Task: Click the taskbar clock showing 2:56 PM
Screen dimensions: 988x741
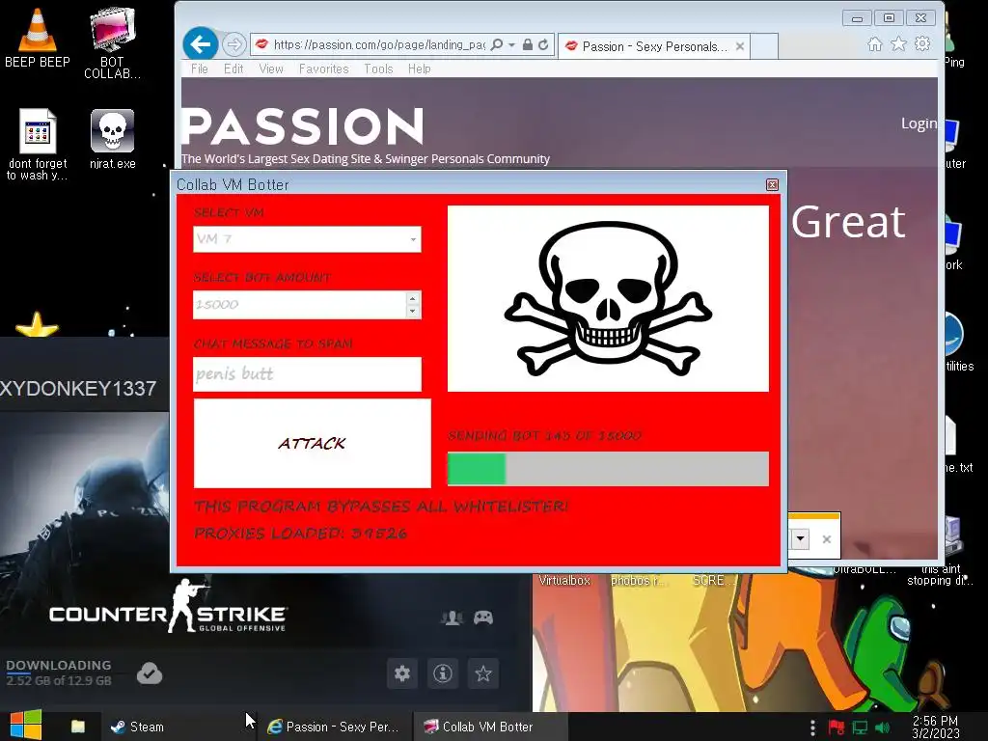Action: click(x=935, y=727)
